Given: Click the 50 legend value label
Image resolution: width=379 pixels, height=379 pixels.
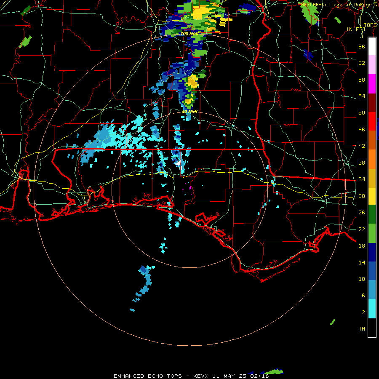Looking at the screenshot, I should pos(362,112).
